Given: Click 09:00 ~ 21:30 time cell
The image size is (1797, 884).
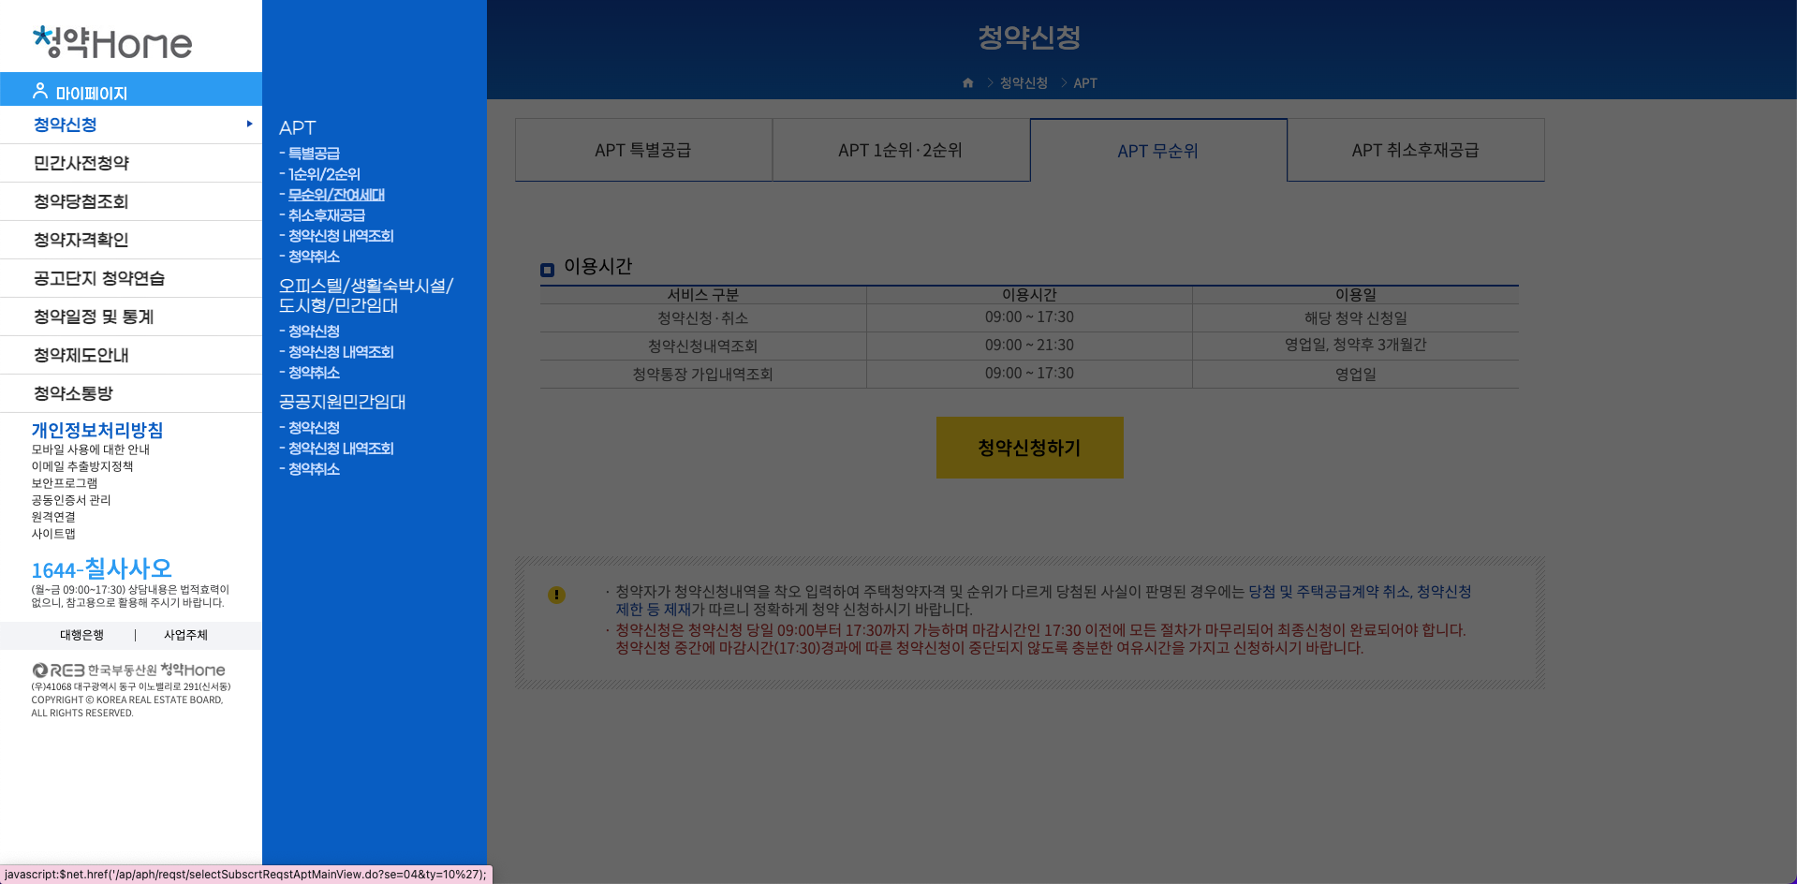Looking at the screenshot, I should pos(1029,346).
